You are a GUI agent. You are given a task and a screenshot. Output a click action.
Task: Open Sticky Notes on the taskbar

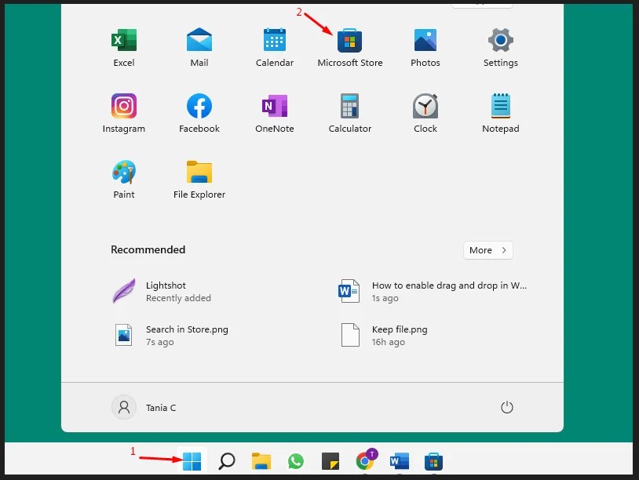tap(330, 461)
